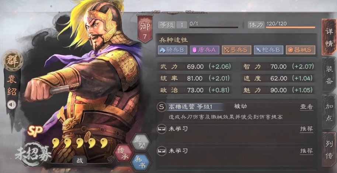Viewport: 337px width, 173px height.
Task: Play Yuan Shao's voice with speaker icon
Action: coord(12,105)
